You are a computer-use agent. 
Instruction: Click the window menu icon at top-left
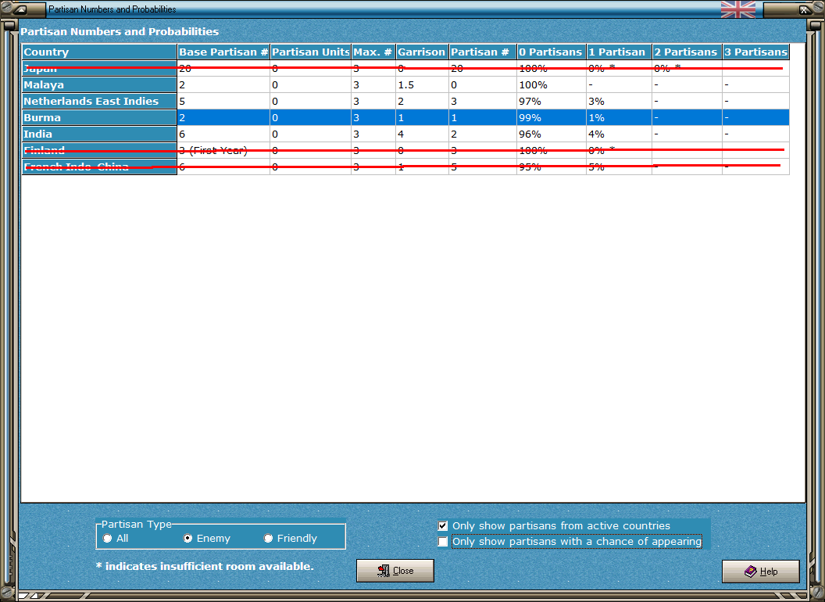[20, 9]
